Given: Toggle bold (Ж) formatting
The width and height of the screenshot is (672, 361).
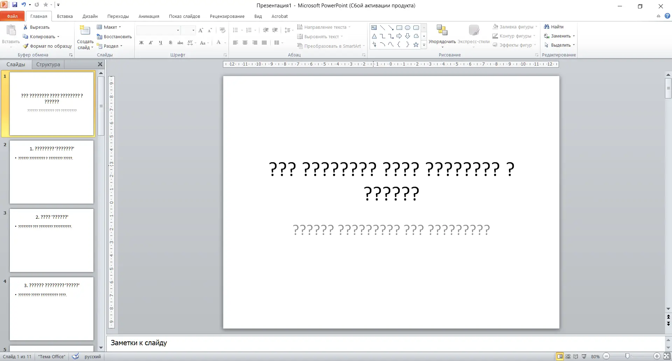Looking at the screenshot, I should tap(141, 43).
